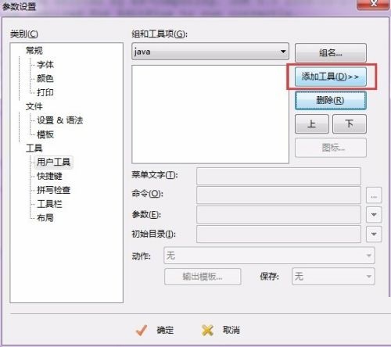
Task: Cancel with the 取消 button
Action: click(221, 331)
